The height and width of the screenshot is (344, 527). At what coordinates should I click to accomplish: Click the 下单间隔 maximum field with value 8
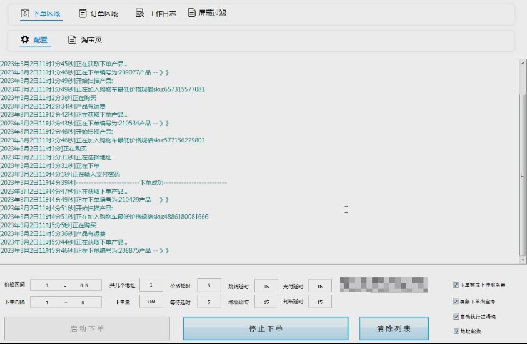[83, 302]
